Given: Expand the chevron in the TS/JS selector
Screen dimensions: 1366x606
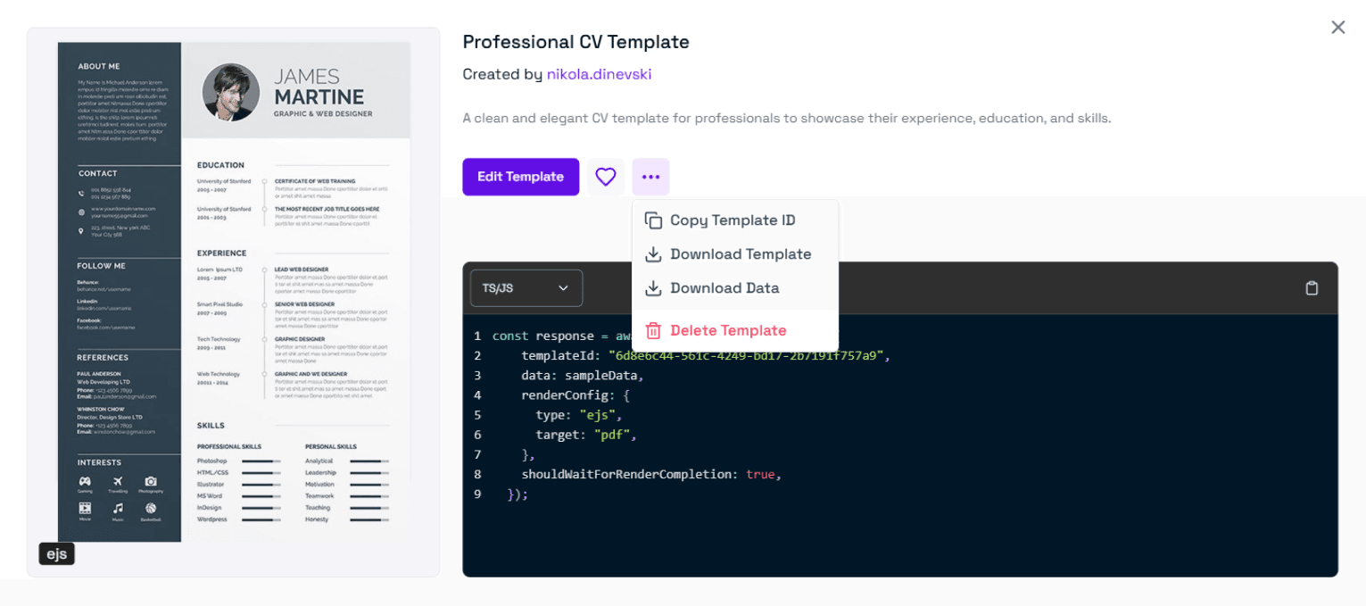Looking at the screenshot, I should click(563, 288).
